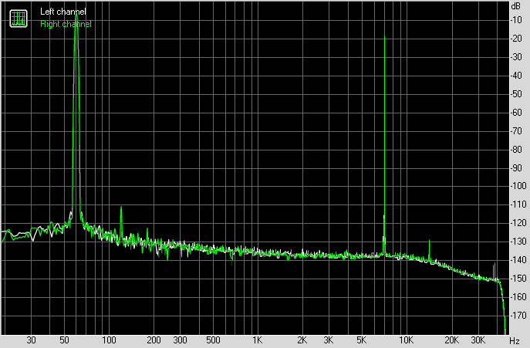Click the '-140' dB axis value
This screenshot has width=530, height=348.
518,260
